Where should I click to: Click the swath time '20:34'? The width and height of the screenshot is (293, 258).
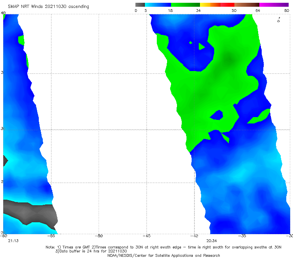(212, 241)
